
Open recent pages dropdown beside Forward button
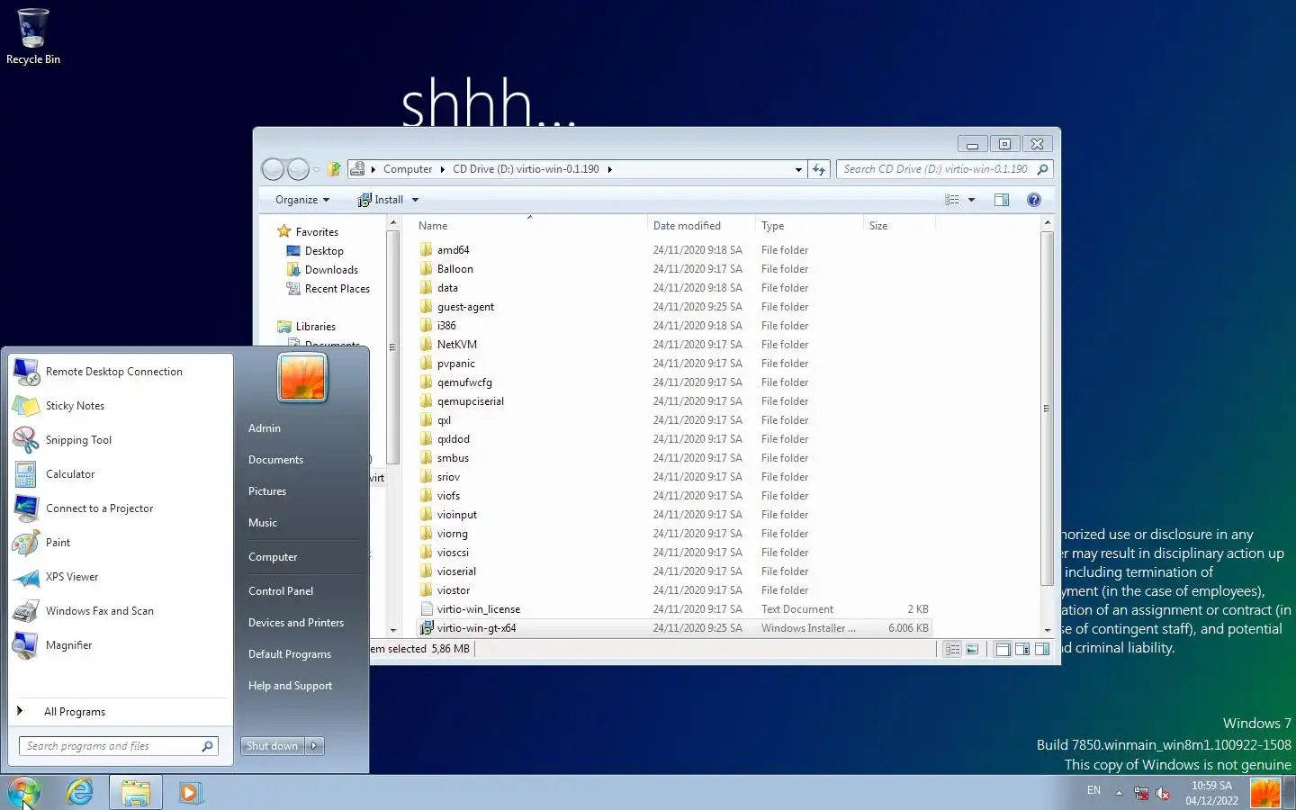tap(317, 169)
